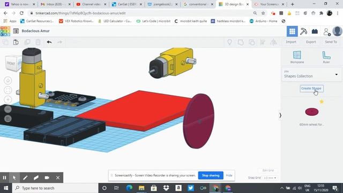The width and height of the screenshot is (343, 193).
Task: Click Stop sharing in Screencastify bar
Action: [211, 175]
